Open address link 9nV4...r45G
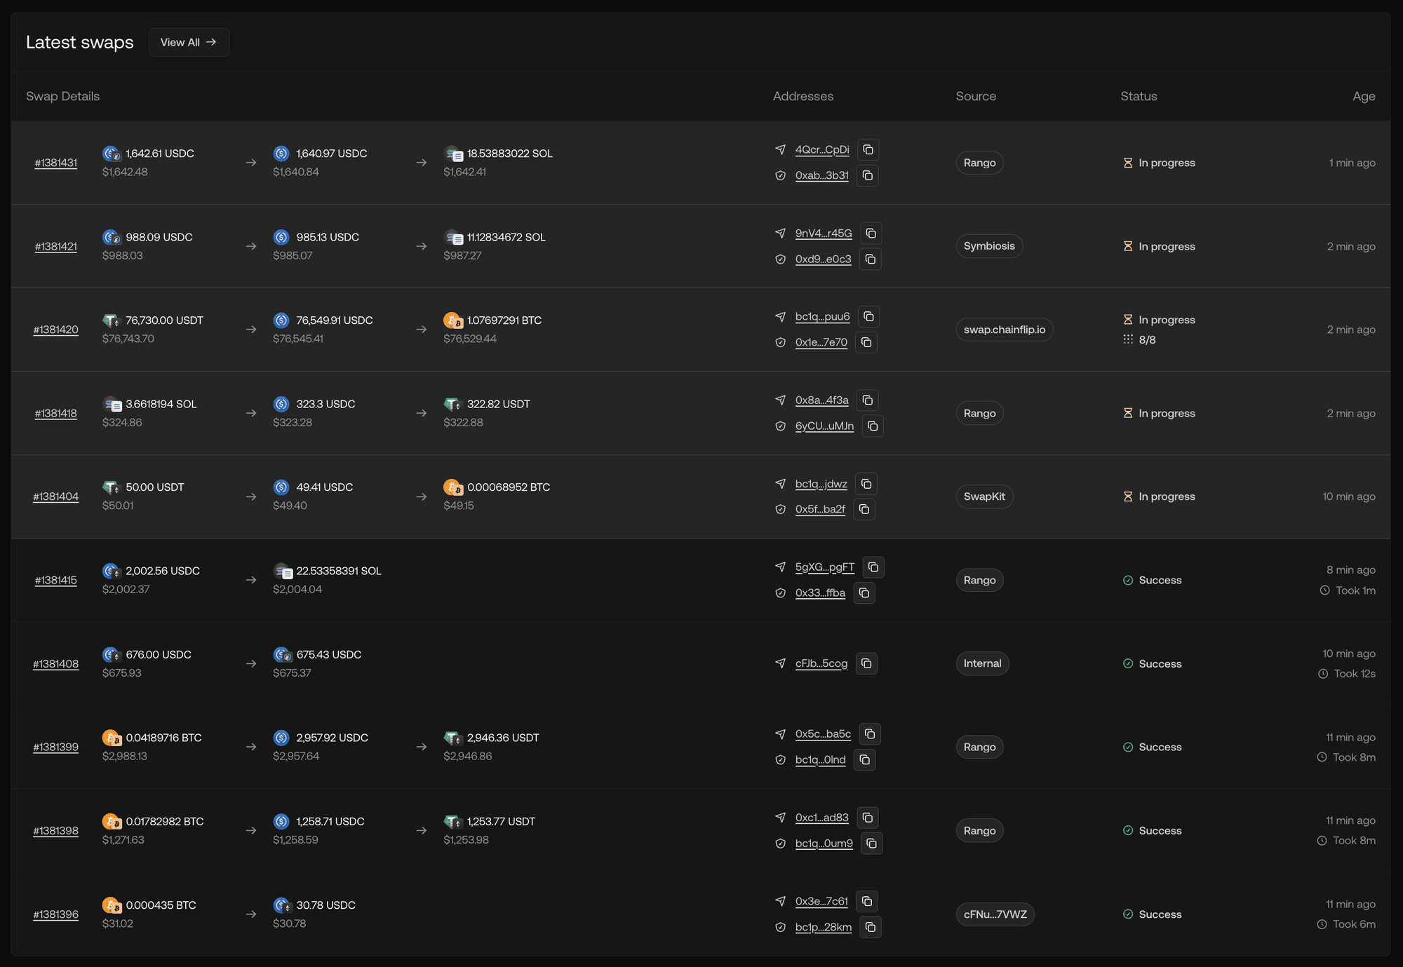This screenshot has width=1403, height=967. tap(824, 233)
